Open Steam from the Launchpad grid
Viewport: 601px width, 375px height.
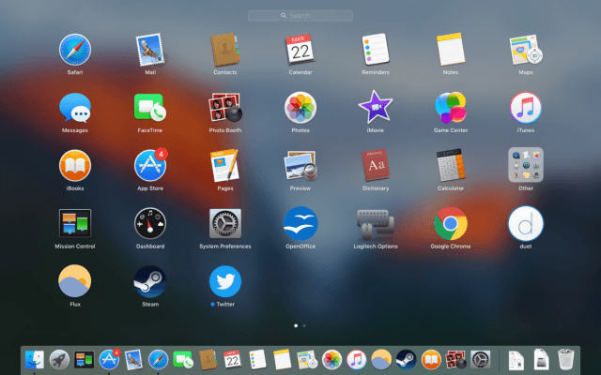pyautogui.click(x=150, y=281)
